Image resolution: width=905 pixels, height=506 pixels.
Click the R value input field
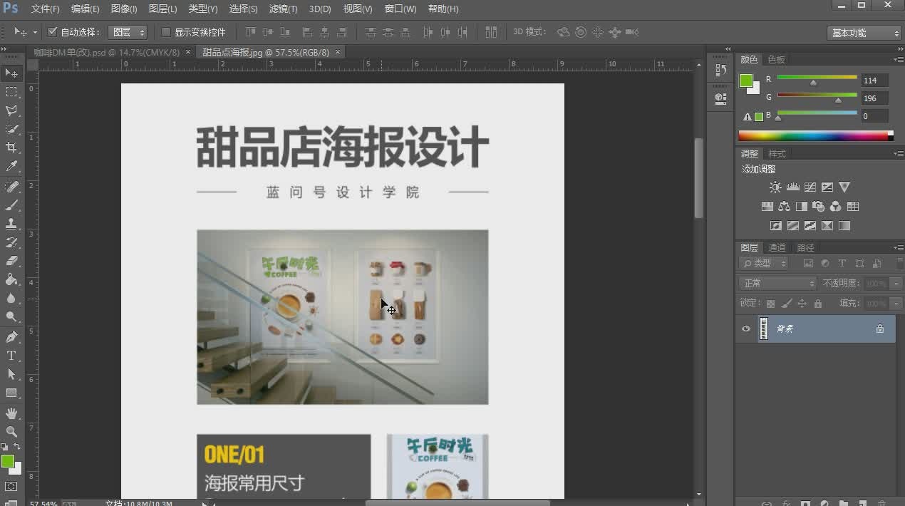tap(874, 81)
